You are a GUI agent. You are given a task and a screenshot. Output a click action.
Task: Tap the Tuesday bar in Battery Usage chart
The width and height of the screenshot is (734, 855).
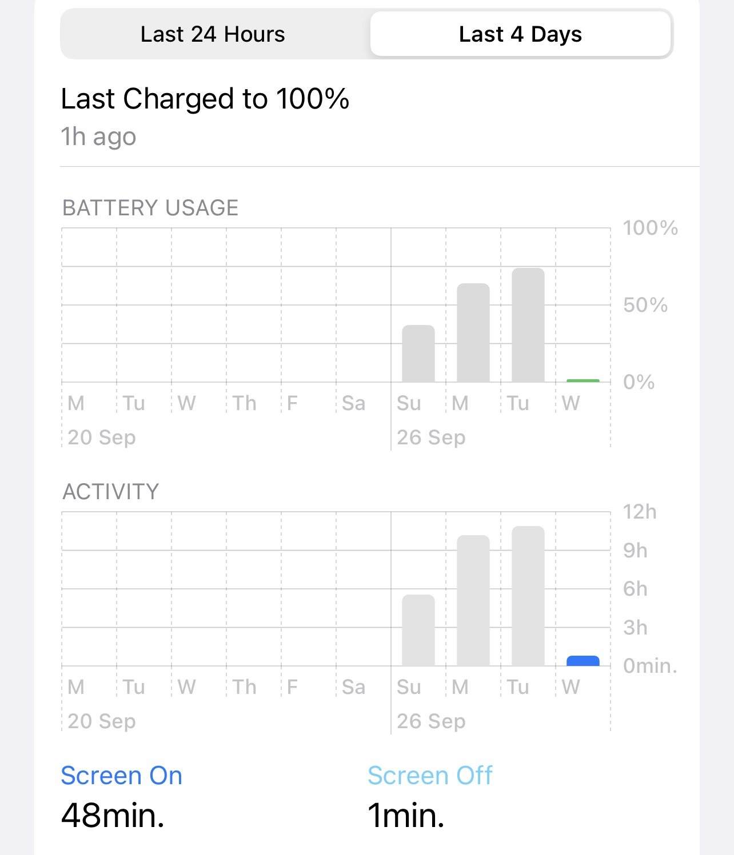pos(528,325)
